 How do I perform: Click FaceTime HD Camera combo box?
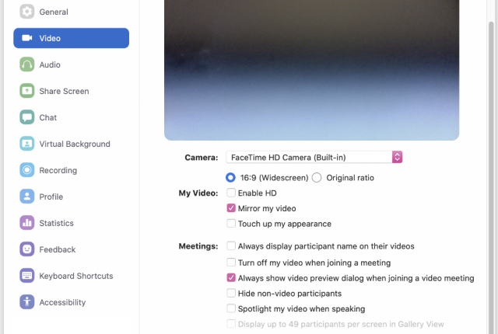314,157
